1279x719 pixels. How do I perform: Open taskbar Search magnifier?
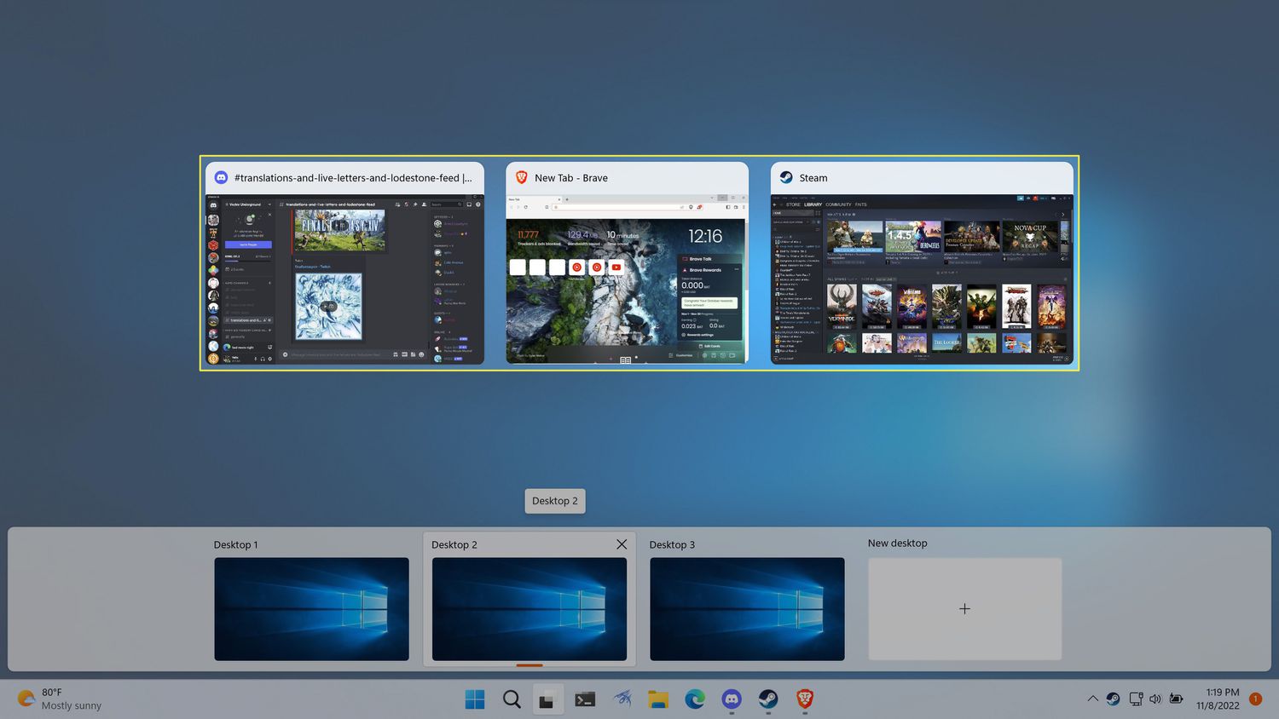[x=512, y=699]
